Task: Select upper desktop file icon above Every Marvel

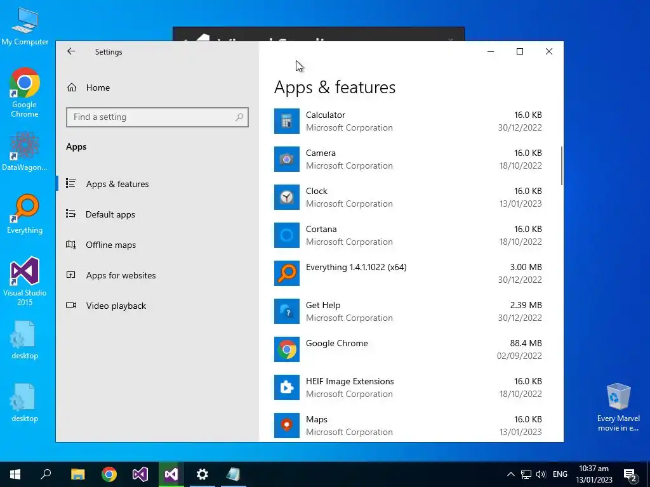Action: tap(25, 340)
